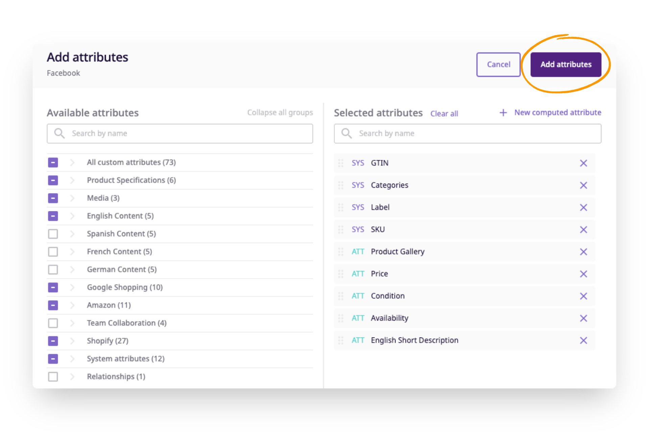Click the Add attributes button

(566, 64)
